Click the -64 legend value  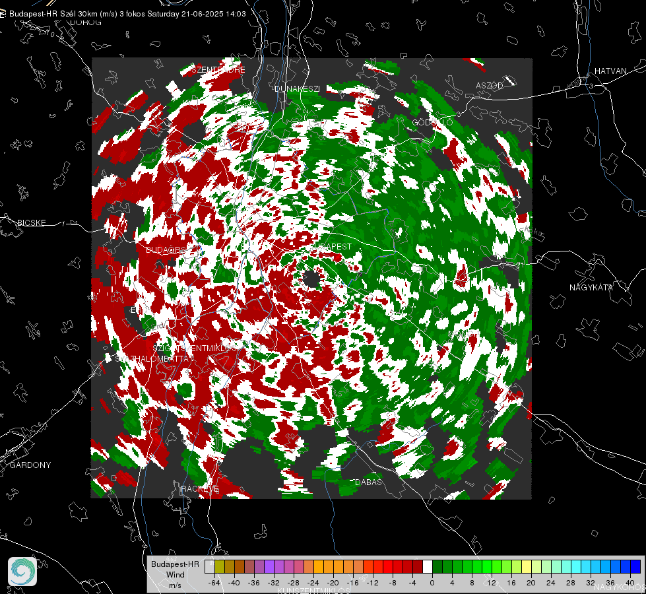[214, 583]
